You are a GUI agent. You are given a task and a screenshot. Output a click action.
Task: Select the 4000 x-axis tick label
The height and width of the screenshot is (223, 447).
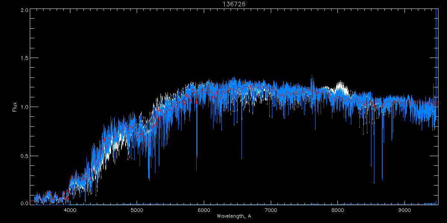click(70, 209)
